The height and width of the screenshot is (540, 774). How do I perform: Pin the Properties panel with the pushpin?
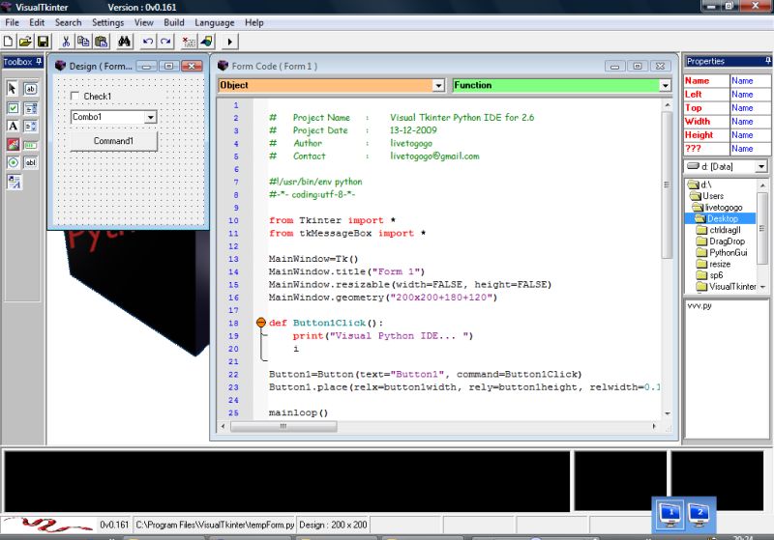point(768,61)
